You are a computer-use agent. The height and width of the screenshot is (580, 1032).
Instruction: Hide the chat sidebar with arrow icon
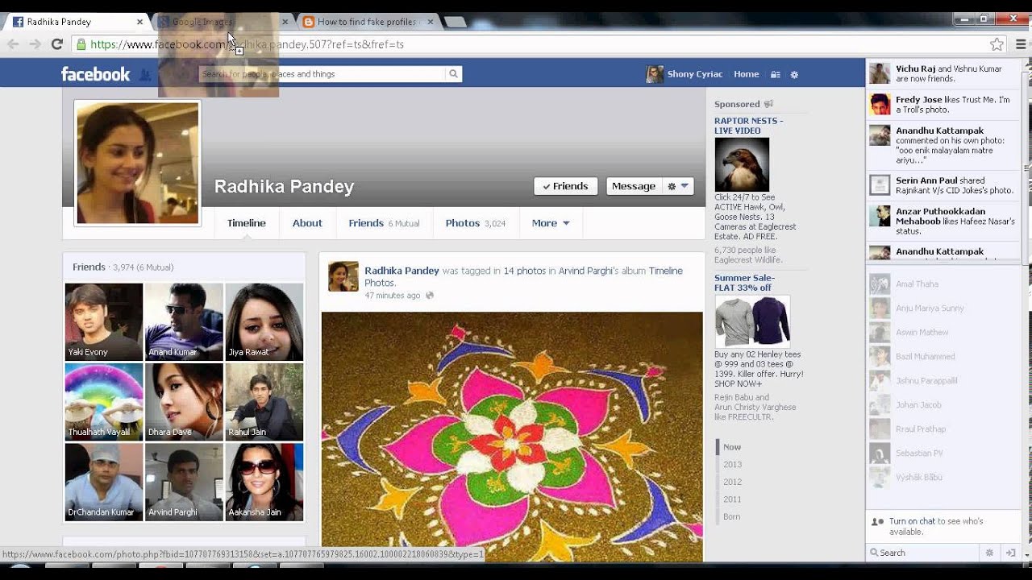[1010, 553]
